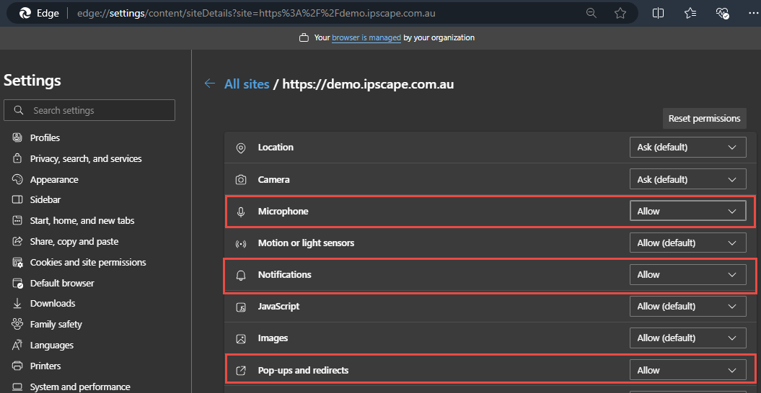Change the Pop-ups and redirects dropdown
761x393 pixels.
pyautogui.click(x=687, y=370)
